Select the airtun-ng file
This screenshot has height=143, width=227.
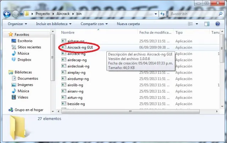pyautogui.click(x=75, y=98)
